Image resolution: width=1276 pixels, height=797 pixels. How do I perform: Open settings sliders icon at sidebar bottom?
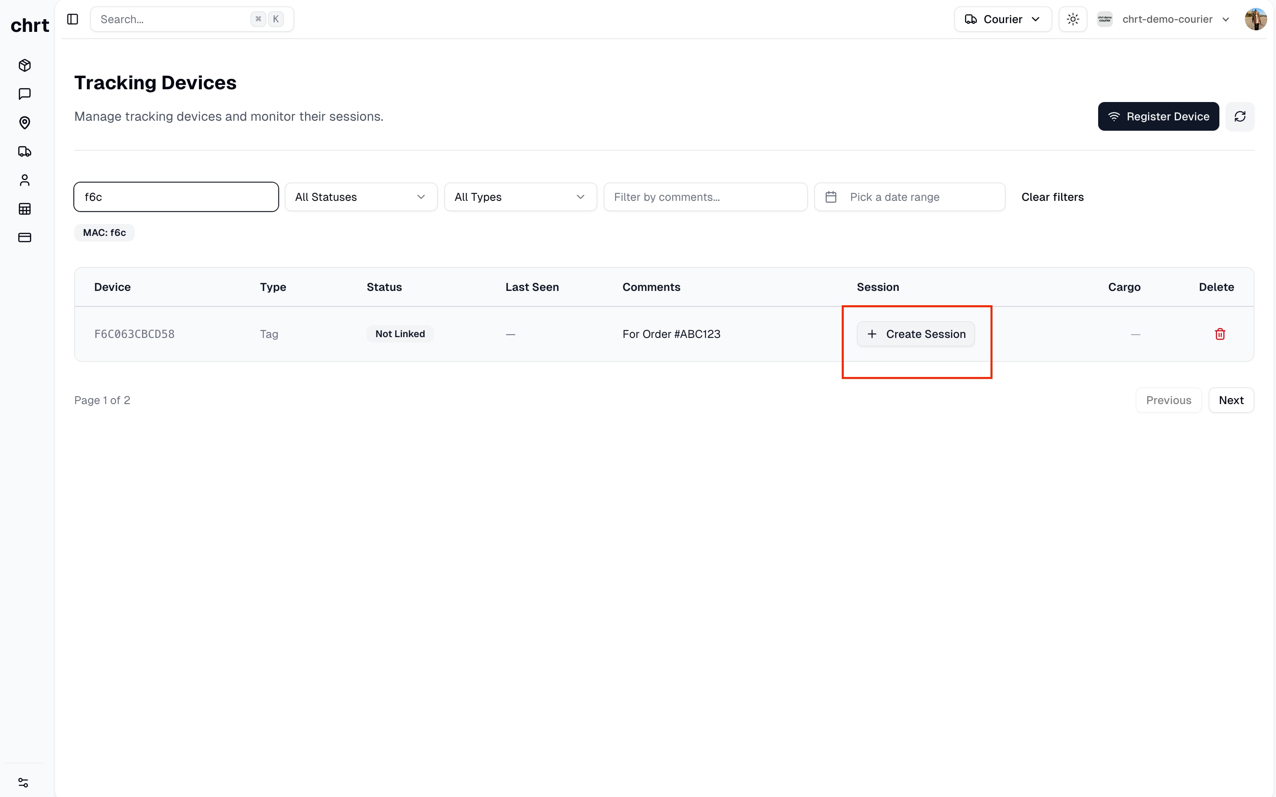(23, 782)
